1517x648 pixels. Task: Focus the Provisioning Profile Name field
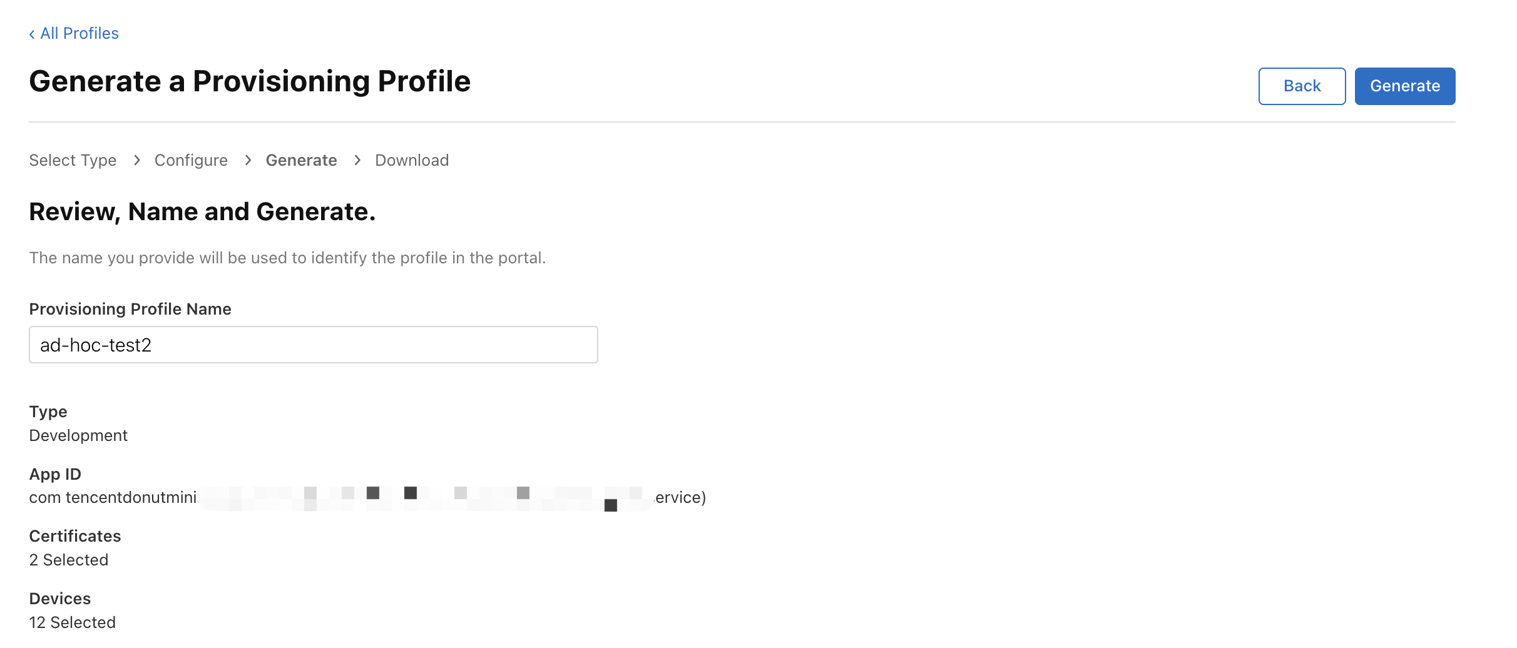pyautogui.click(x=313, y=345)
